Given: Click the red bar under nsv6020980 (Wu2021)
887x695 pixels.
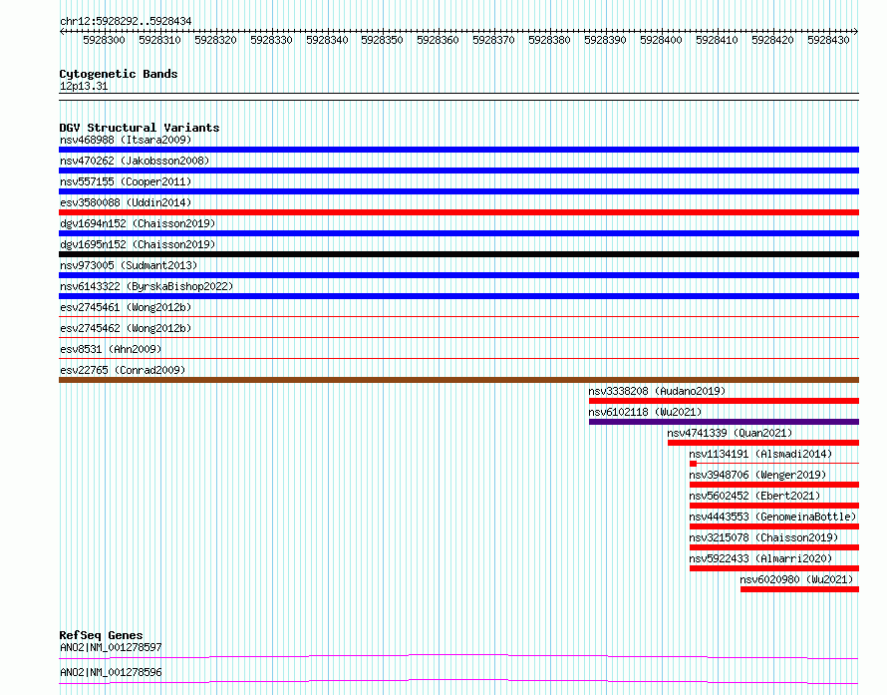Looking at the screenshot, I should [x=800, y=589].
